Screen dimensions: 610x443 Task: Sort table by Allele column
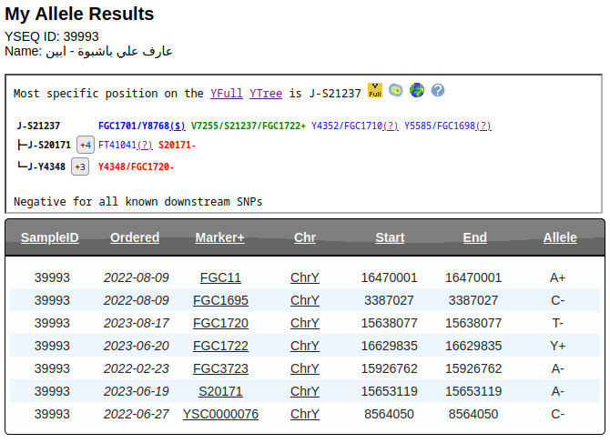[x=560, y=237]
